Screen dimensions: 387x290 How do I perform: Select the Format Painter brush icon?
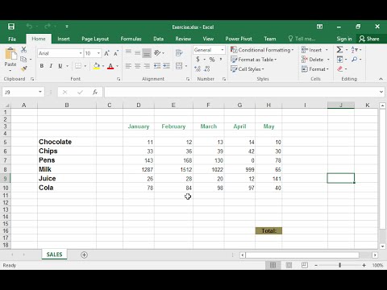point(24,69)
